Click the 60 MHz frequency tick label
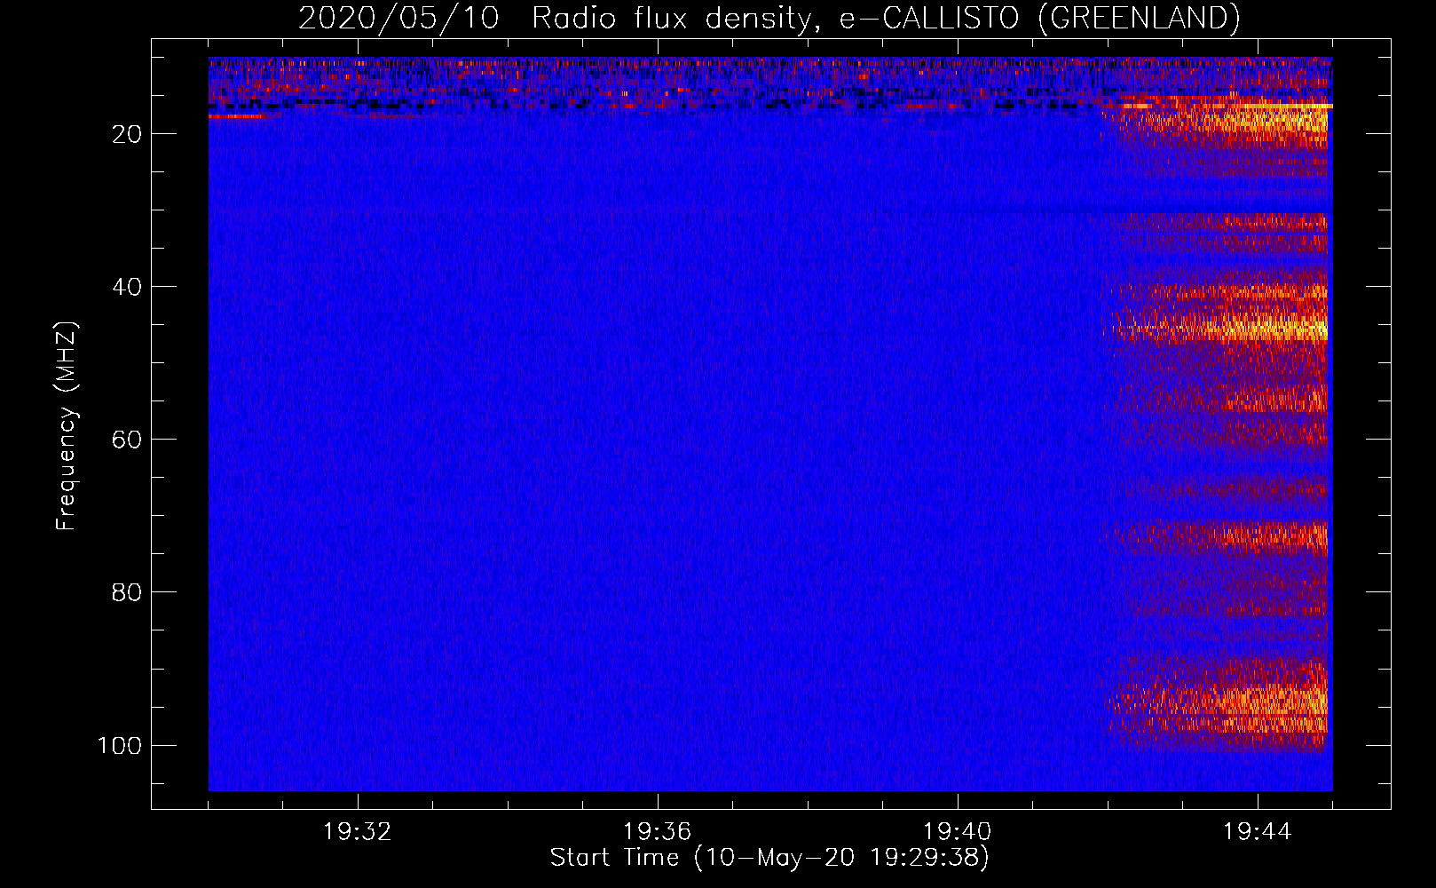Screen dimensions: 1436x888 (126, 440)
